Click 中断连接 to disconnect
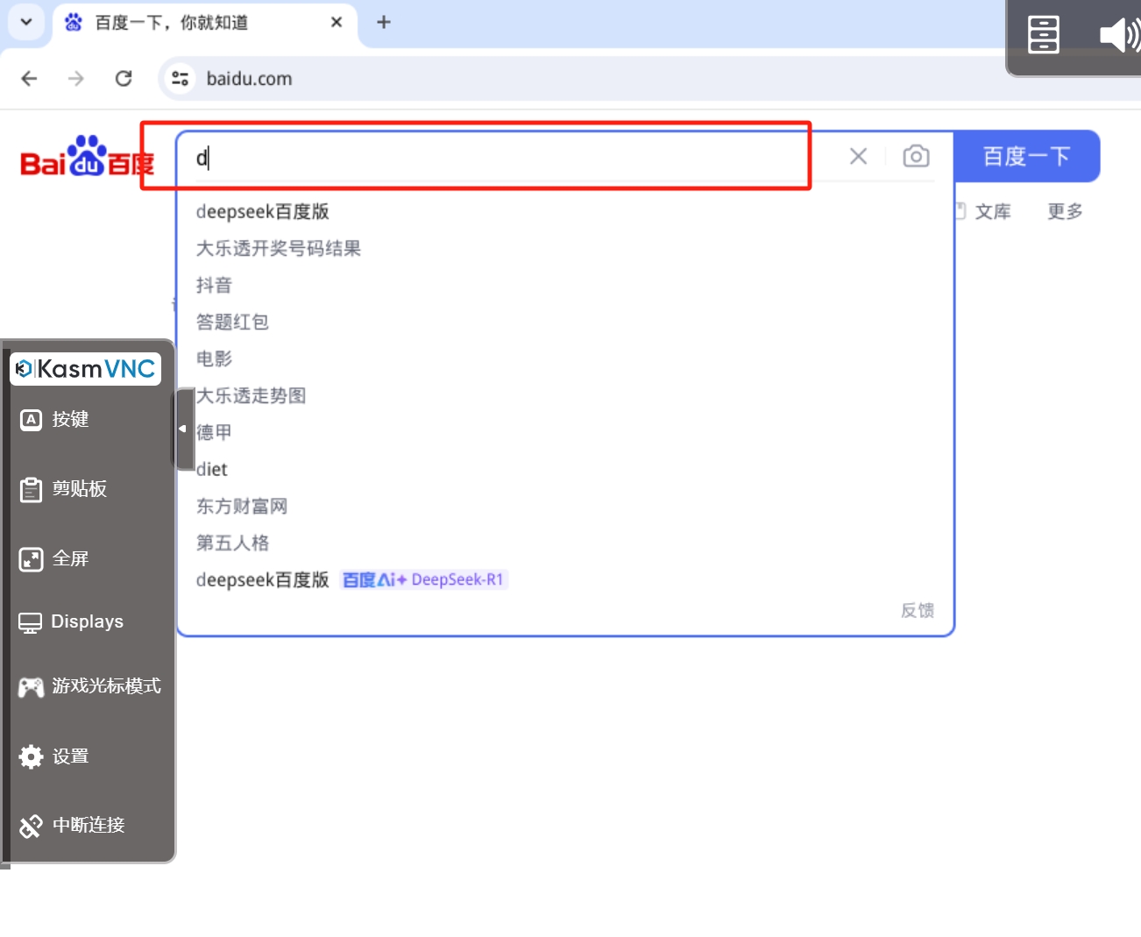Viewport: 1141px width, 937px height. [x=72, y=825]
